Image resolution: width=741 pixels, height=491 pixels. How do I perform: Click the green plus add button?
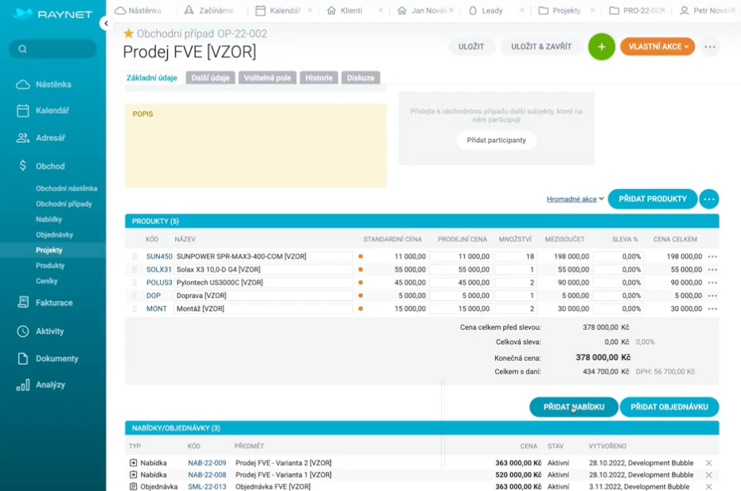click(602, 47)
